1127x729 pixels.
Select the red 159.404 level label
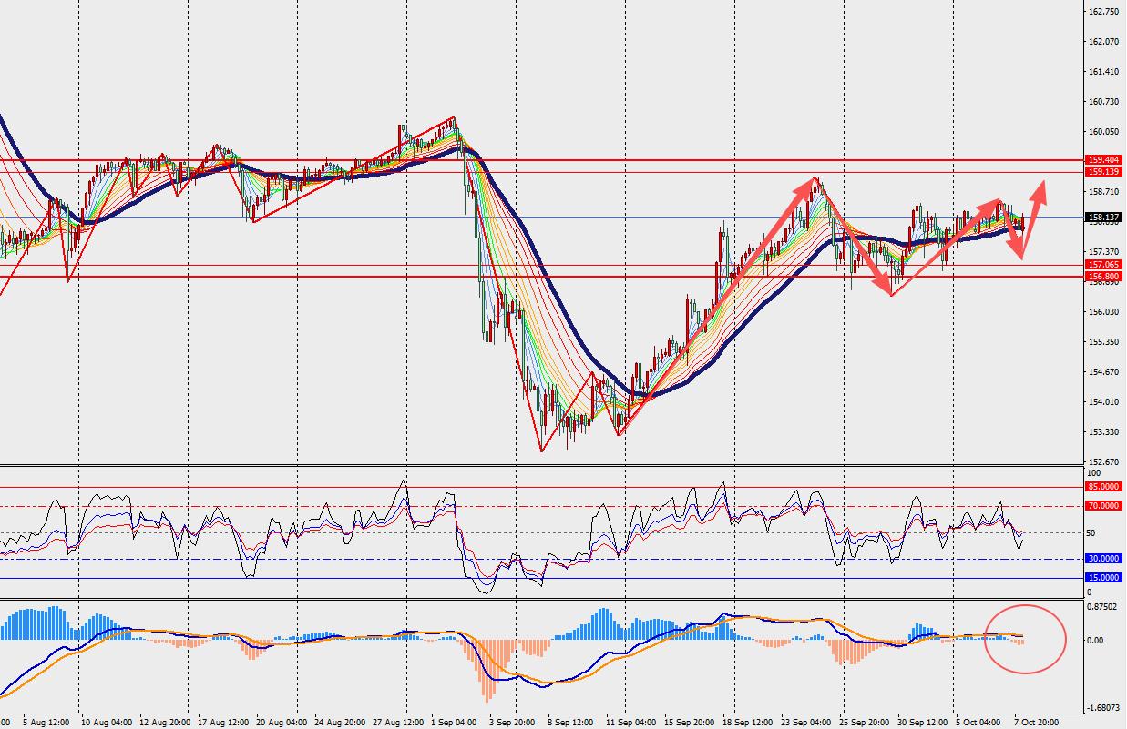click(1103, 160)
